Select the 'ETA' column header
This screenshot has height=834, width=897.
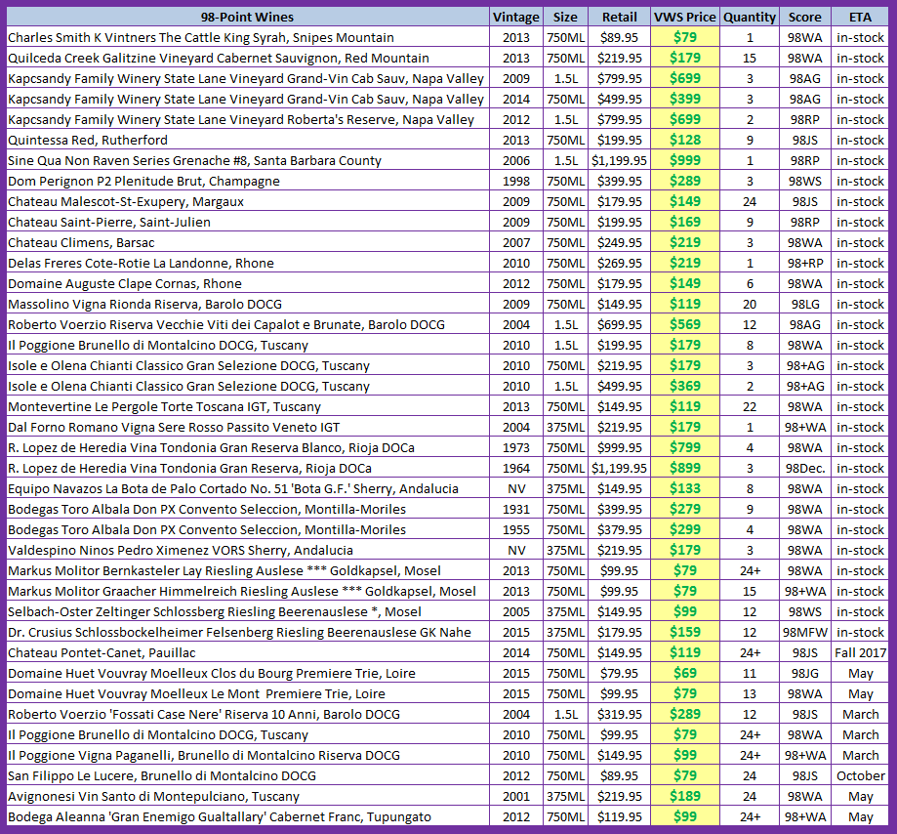coord(860,18)
